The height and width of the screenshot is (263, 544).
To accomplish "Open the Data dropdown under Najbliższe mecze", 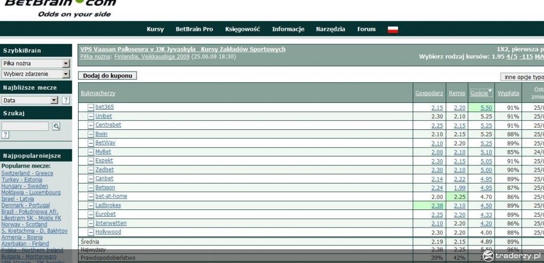I will [x=30, y=100].
